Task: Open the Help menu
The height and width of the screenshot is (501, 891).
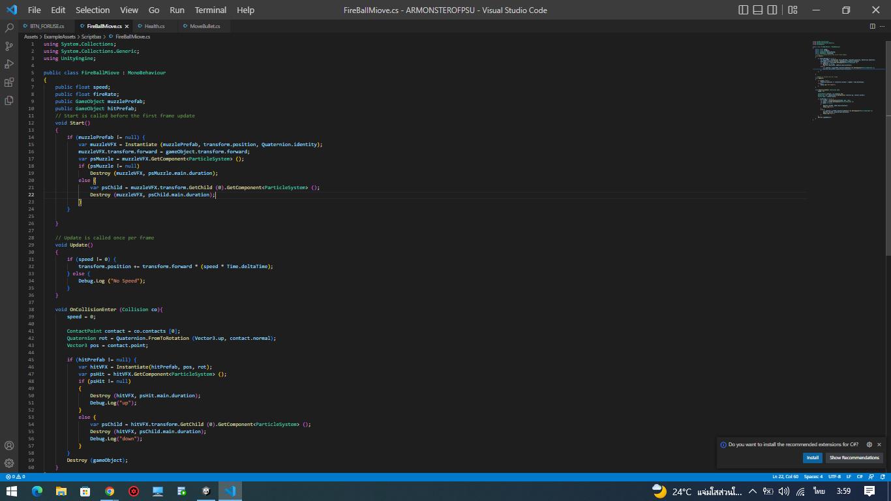Action: point(245,10)
